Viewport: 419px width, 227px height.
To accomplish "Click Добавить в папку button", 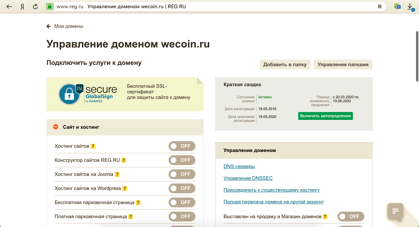I will pyautogui.click(x=285, y=65).
